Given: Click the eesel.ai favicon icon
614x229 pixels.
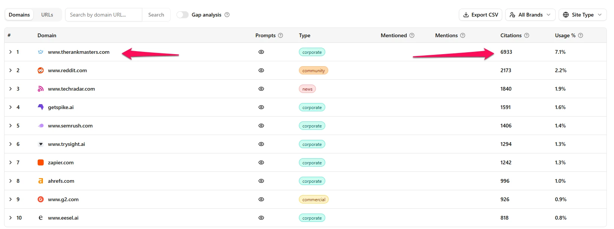Looking at the screenshot, I should coord(41,218).
